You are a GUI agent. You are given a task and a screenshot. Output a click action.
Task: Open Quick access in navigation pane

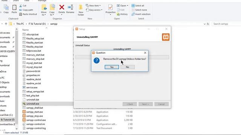coord(5,33)
